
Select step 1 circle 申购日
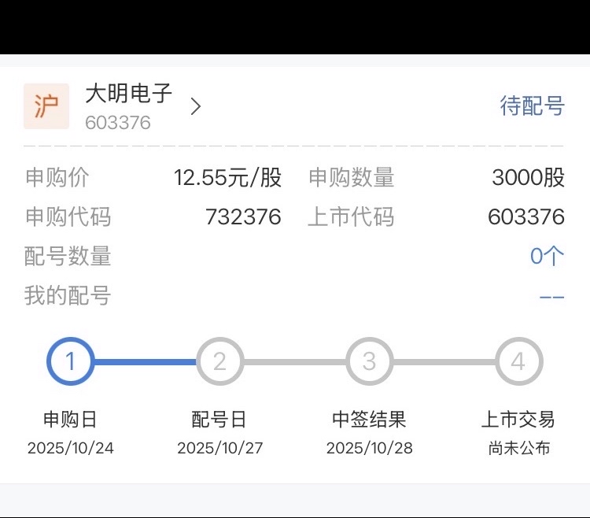click(x=70, y=361)
